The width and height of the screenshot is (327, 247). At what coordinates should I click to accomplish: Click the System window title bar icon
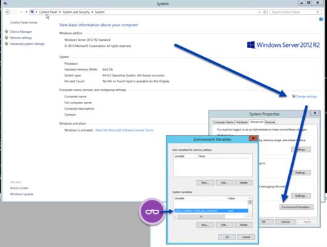pyautogui.click(x=6, y=3)
